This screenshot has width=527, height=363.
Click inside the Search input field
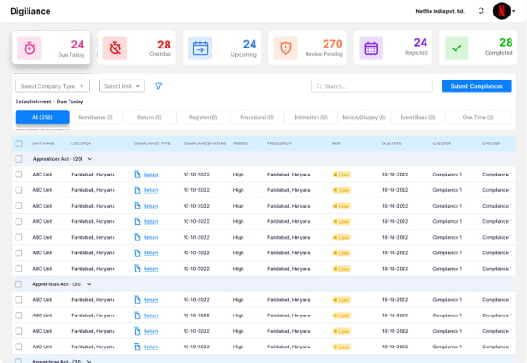click(x=371, y=86)
